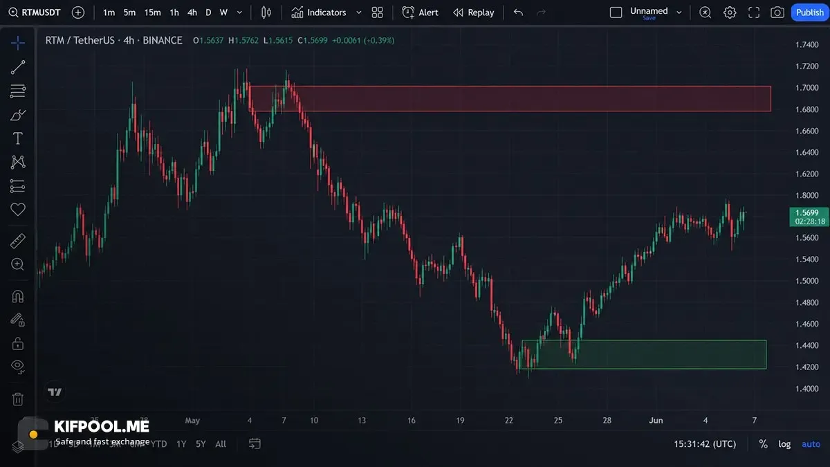Set date range to 5Y
Viewport: 830px width, 467px height.
[x=201, y=444]
